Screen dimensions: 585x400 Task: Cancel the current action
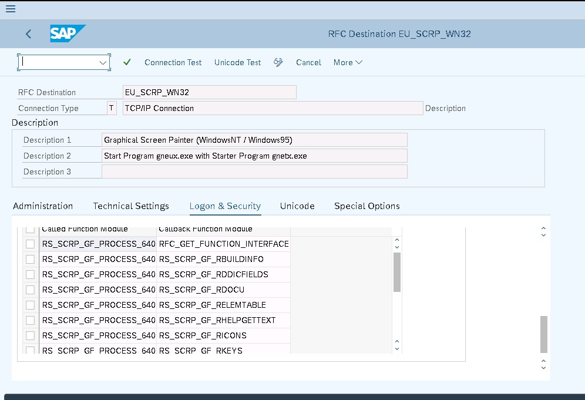pyautogui.click(x=308, y=62)
